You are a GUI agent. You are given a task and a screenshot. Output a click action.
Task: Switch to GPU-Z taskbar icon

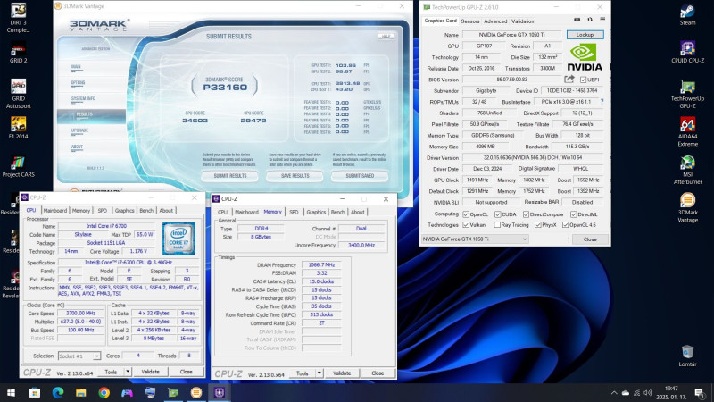pyautogui.click(x=173, y=392)
